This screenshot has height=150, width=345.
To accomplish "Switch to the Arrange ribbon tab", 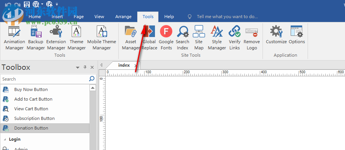I will pyautogui.click(x=123, y=17).
